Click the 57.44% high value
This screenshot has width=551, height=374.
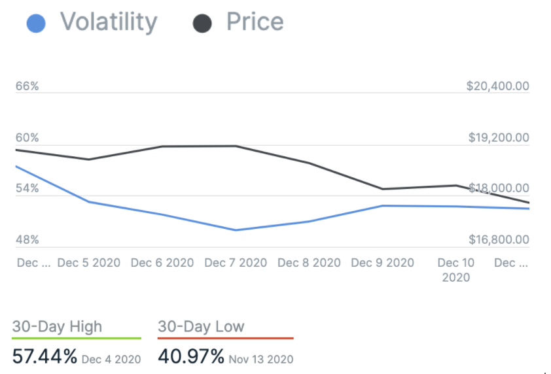pyautogui.click(x=44, y=357)
